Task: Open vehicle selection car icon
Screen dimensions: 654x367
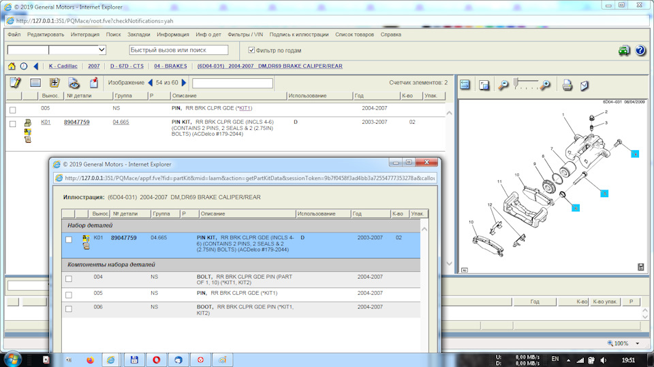Action: pos(624,50)
